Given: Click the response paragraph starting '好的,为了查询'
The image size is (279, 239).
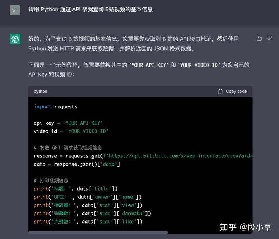Looking at the screenshot, I should (133, 44).
